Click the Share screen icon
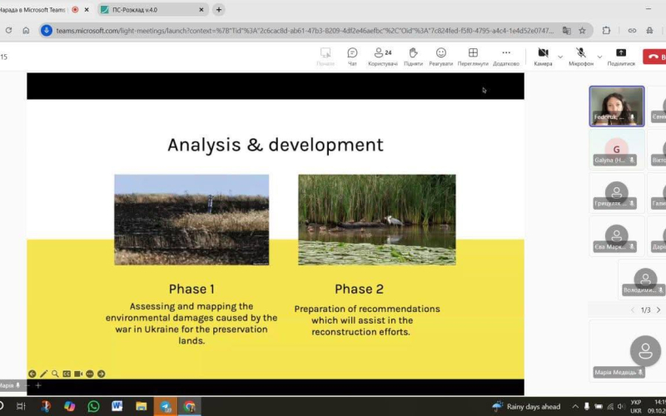666x416 pixels. coord(620,56)
